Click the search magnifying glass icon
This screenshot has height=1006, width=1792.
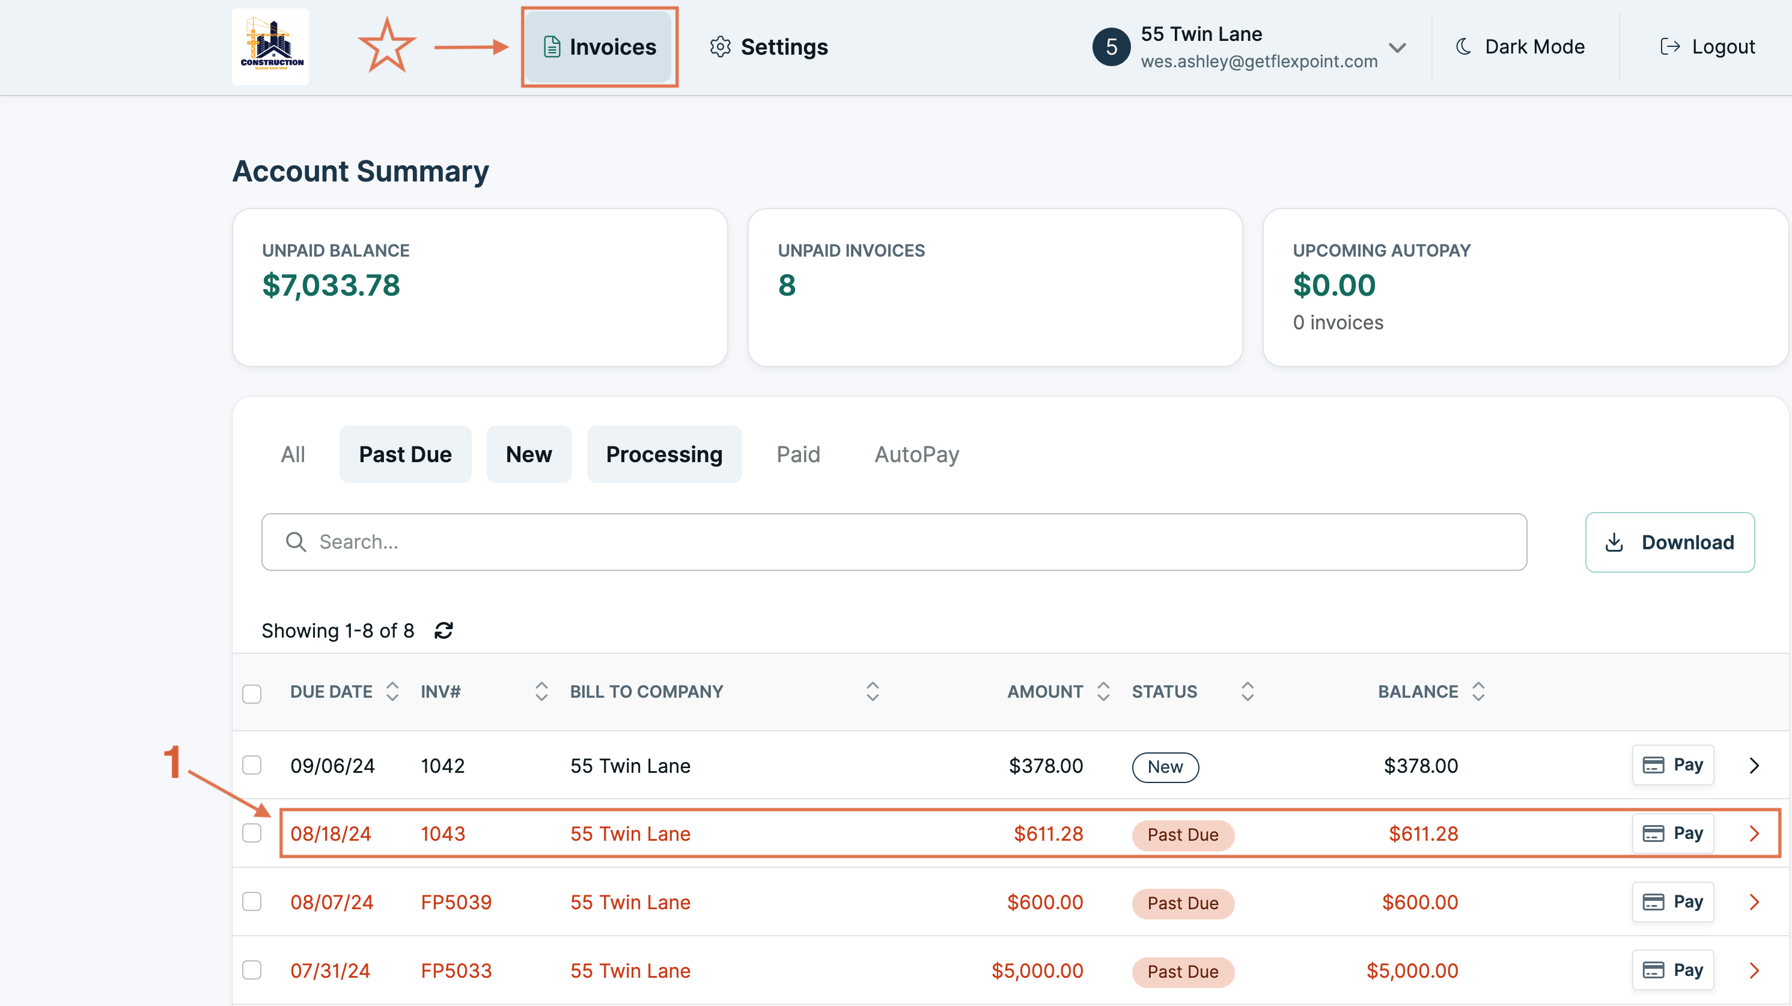296,542
